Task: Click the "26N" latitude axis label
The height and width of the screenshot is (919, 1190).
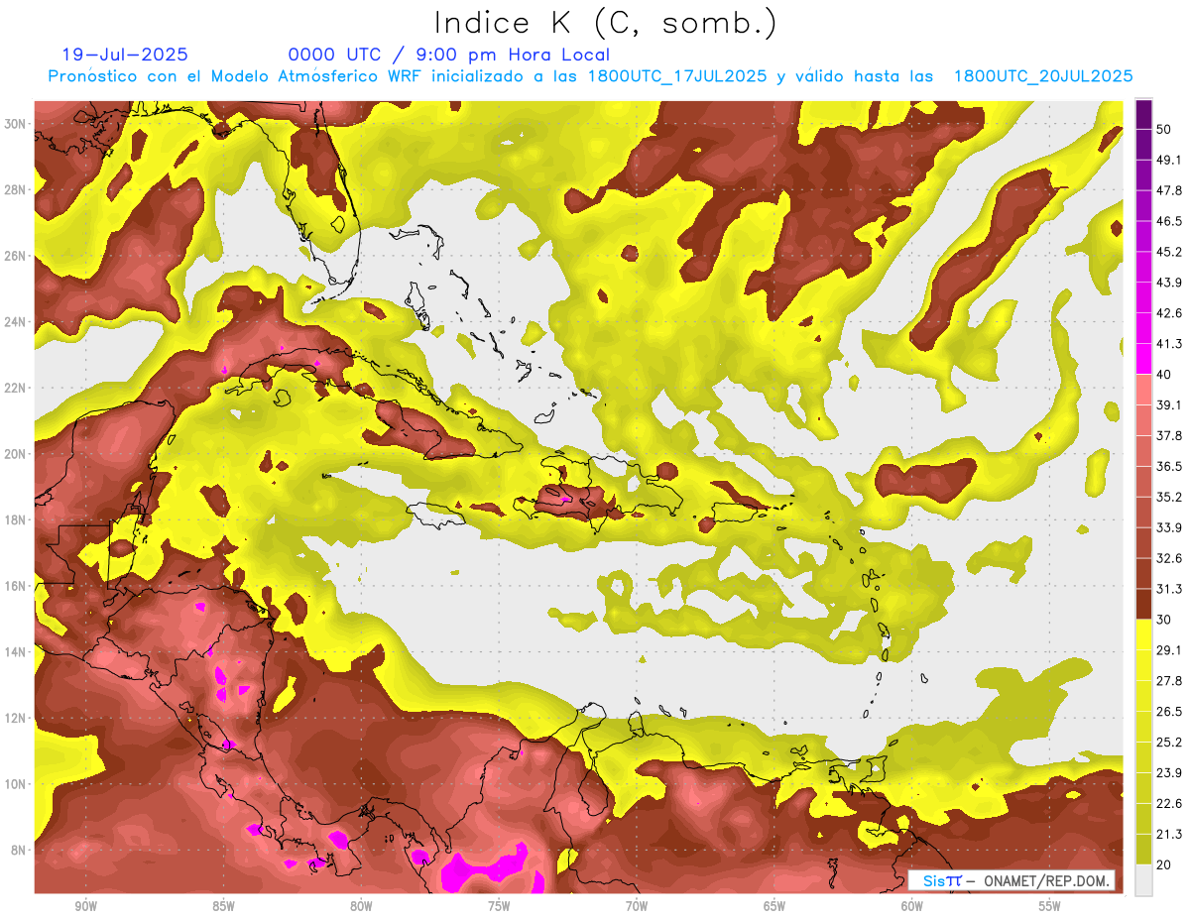Action: (15, 256)
